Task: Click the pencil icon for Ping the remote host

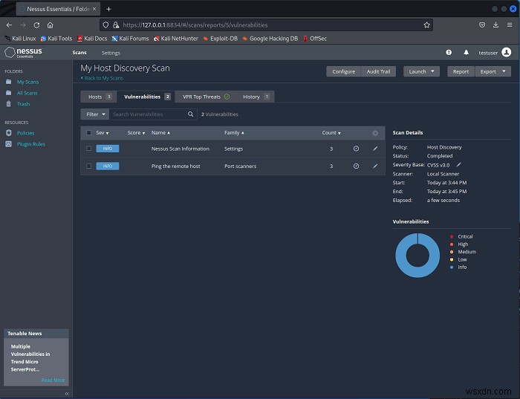Action: (x=375, y=166)
